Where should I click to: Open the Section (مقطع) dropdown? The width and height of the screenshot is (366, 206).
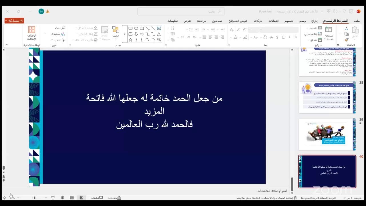(315, 40)
